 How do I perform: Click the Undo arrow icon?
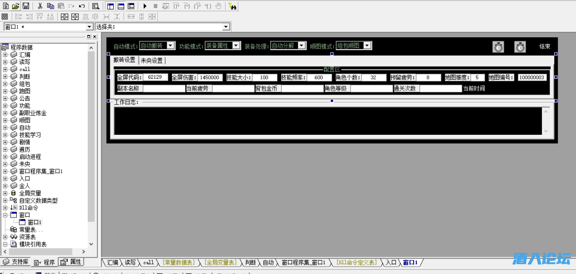coord(82,6)
